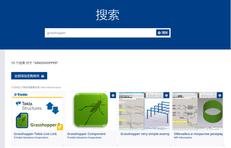
Task: Click Trimble Solutions Corporation under Grasshopper Component
Action: [x=84, y=138]
